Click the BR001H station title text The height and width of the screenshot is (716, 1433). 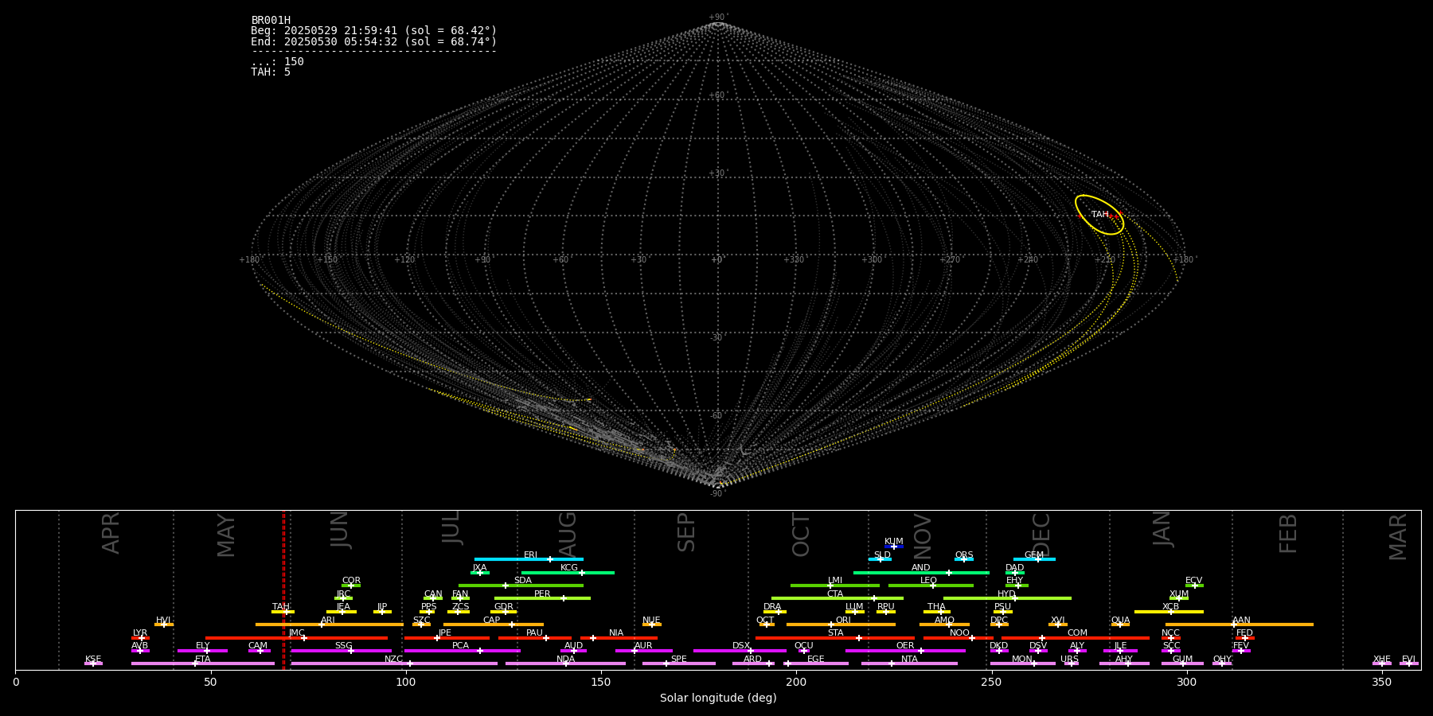tap(271, 21)
